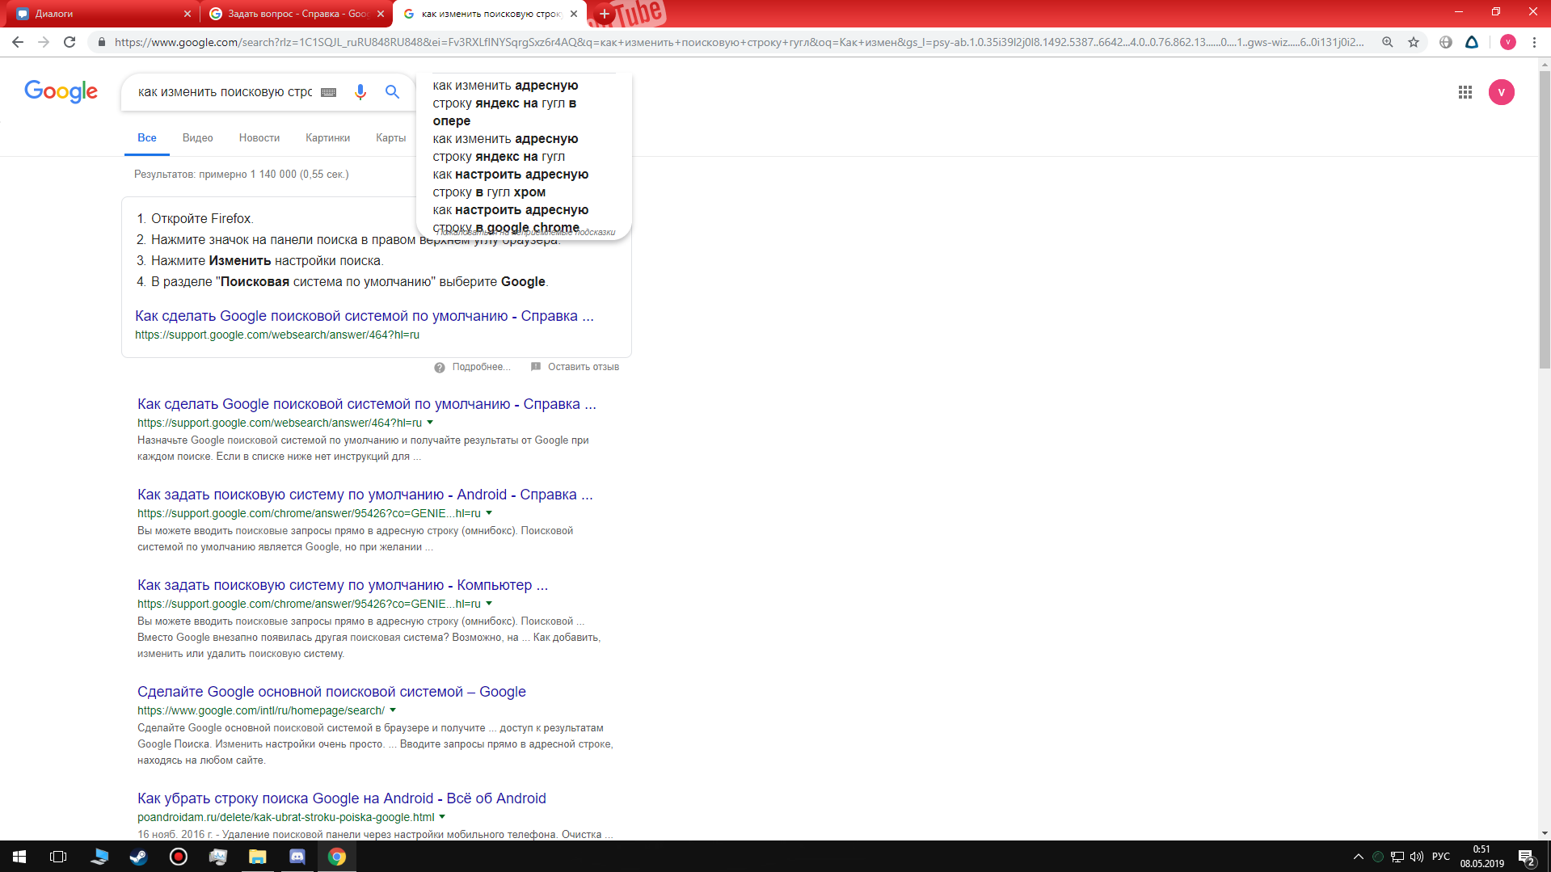Bookmark this page with the star
This screenshot has height=872, width=1551.
[1414, 42]
